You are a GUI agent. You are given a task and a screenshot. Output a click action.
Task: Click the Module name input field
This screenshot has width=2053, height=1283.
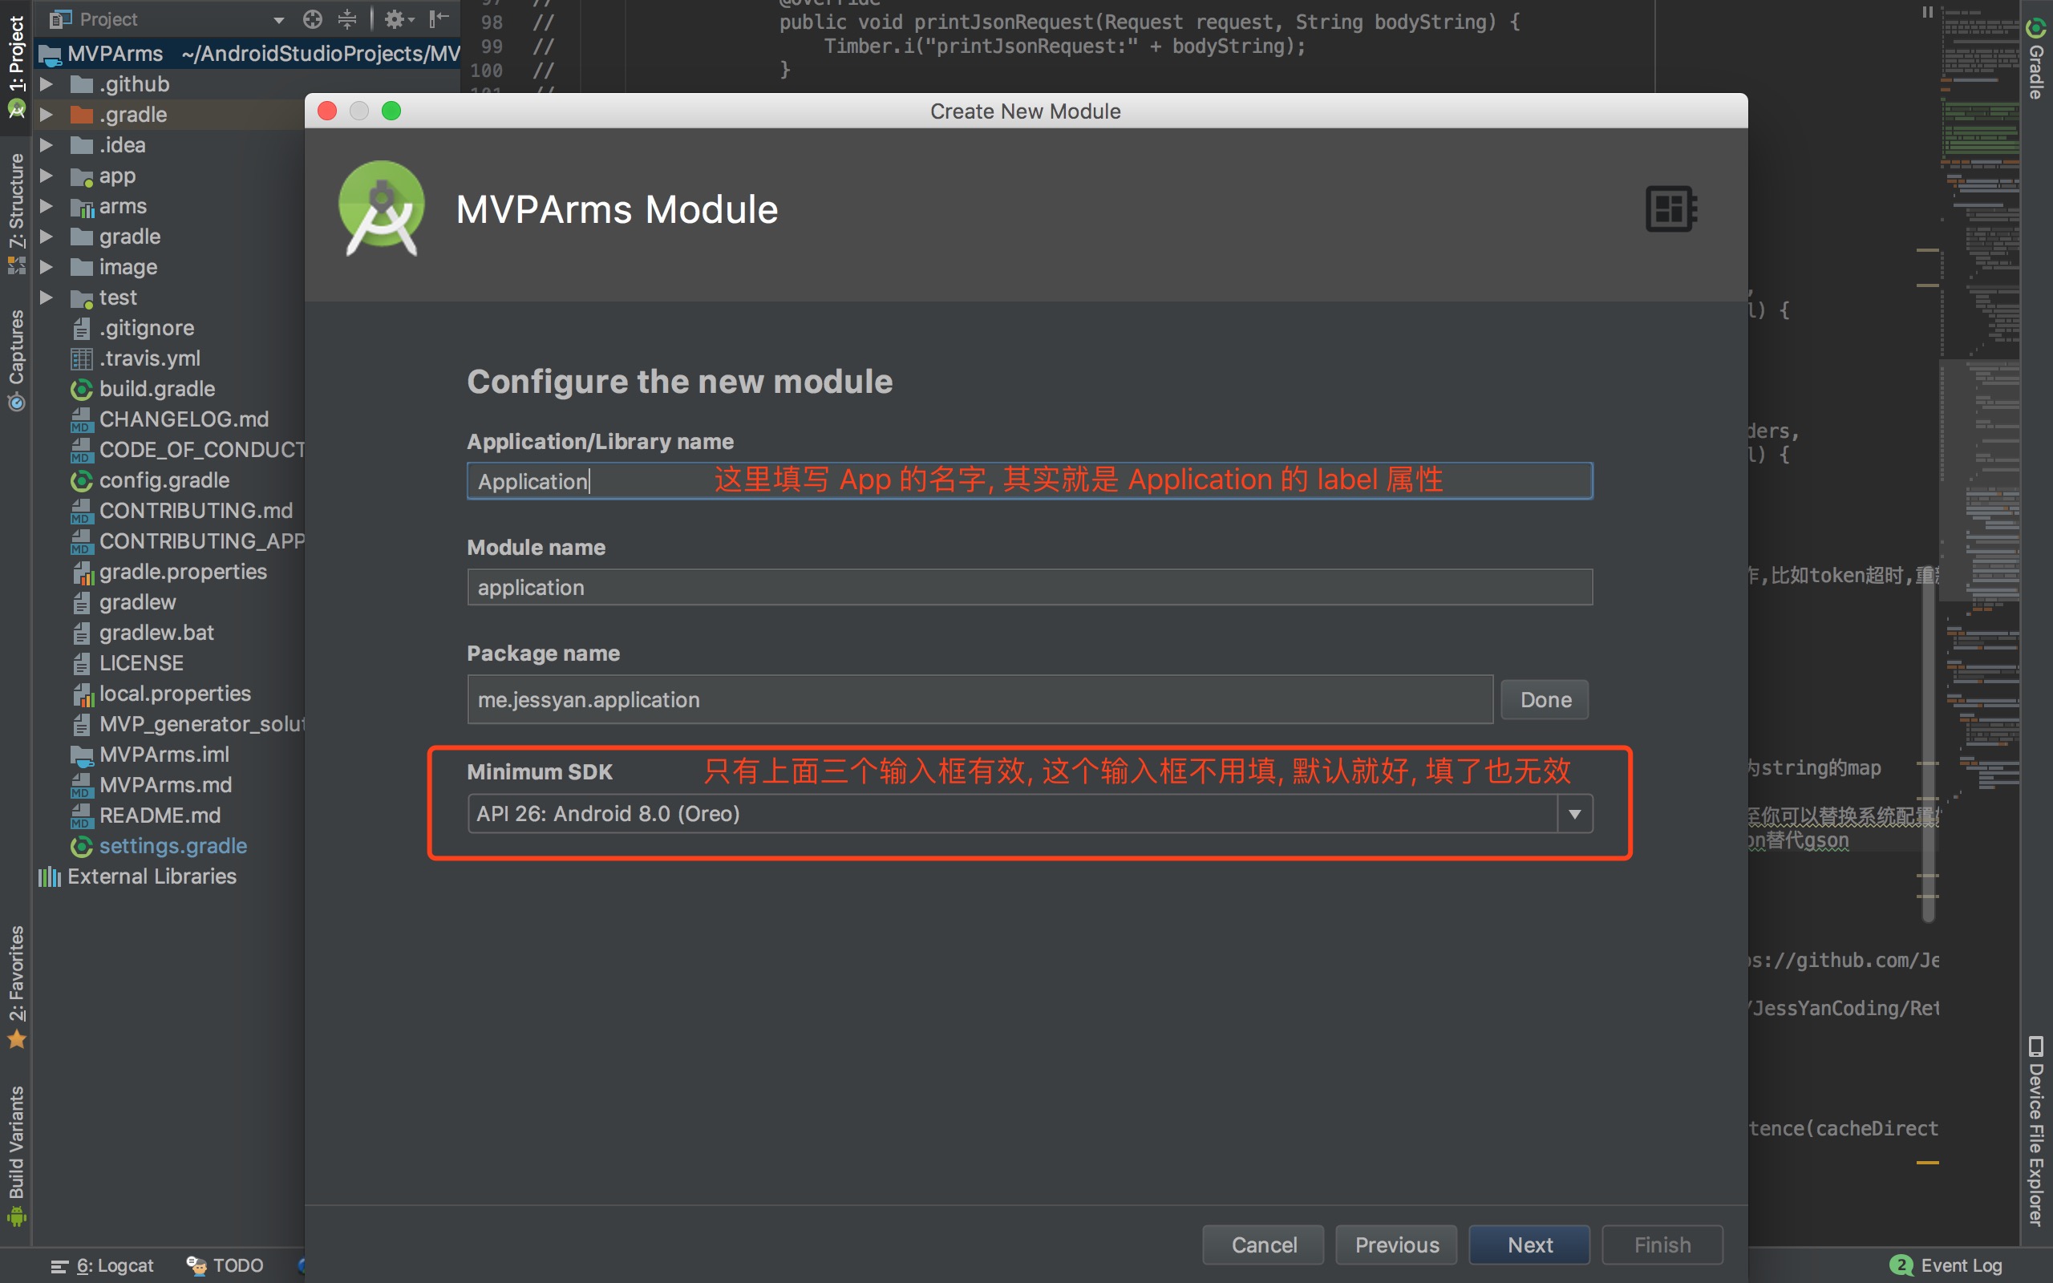click(1029, 587)
